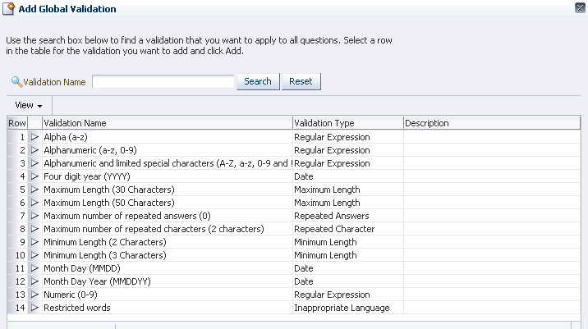Viewport: 588px width, 329px height.
Task: Expand Maximum number of repeated answers row
Action: (x=34, y=216)
